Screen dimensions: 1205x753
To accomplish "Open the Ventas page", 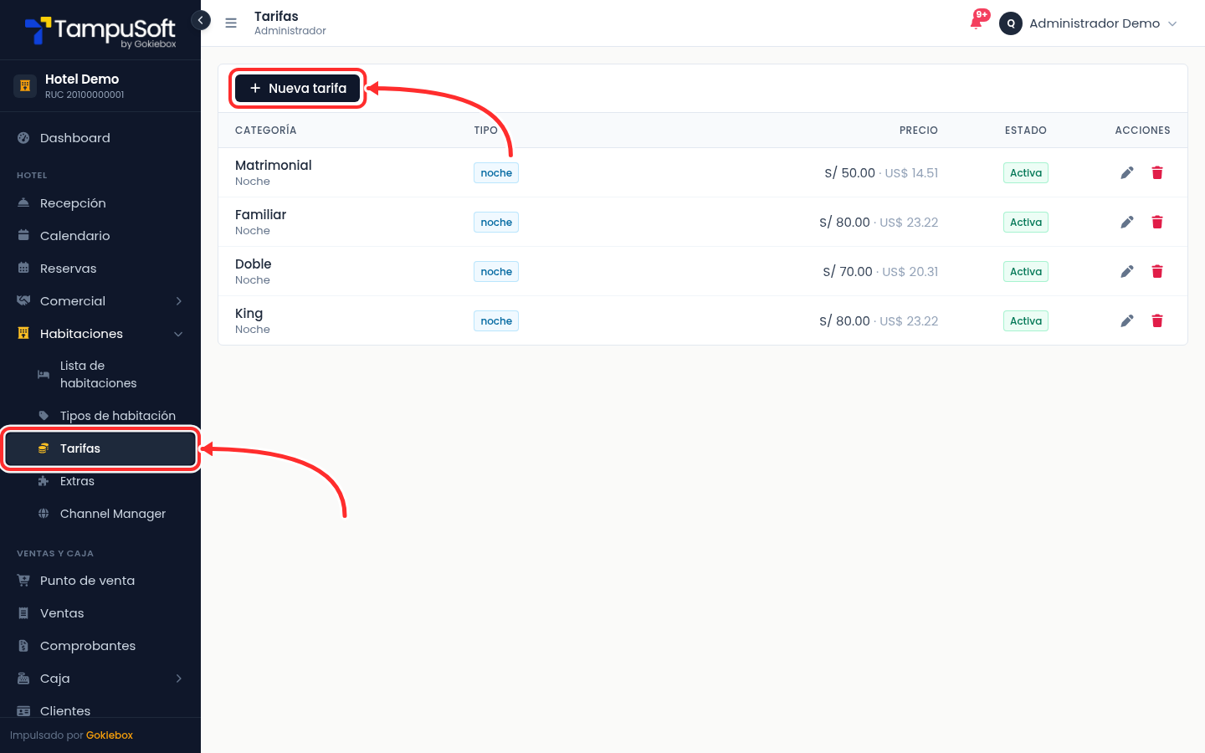I will pyautogui.click(x=100, y=613).
